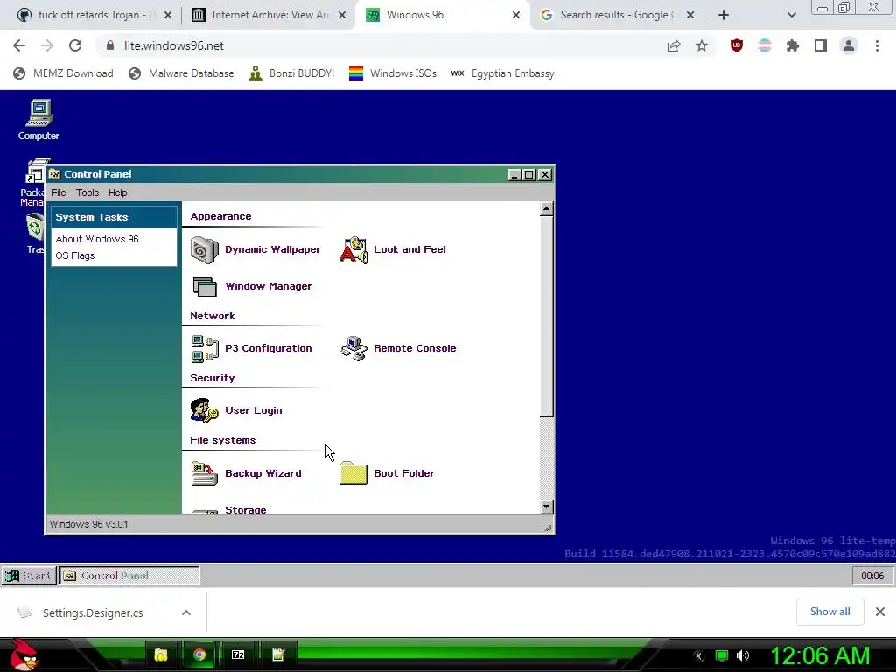Open MEMZ Download bookmark

click(x=63, y=73)
